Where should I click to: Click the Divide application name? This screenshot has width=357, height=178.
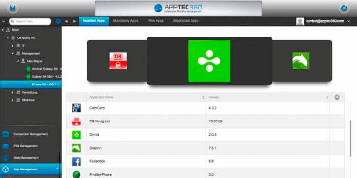(x=95, y=135)
